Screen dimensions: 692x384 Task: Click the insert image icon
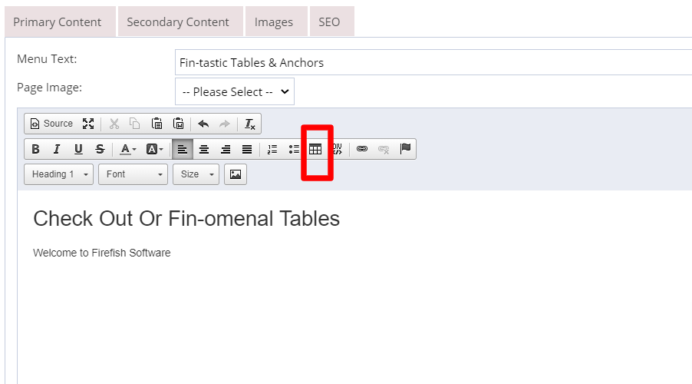pos(236,174)
